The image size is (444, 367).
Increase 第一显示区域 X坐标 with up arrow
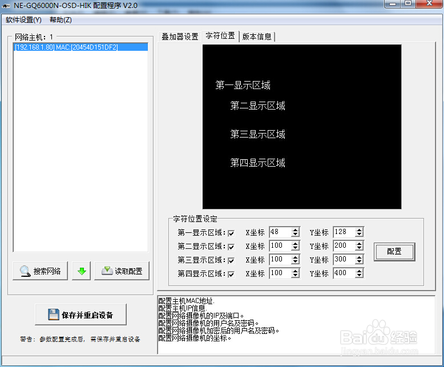tap(296, 230)
